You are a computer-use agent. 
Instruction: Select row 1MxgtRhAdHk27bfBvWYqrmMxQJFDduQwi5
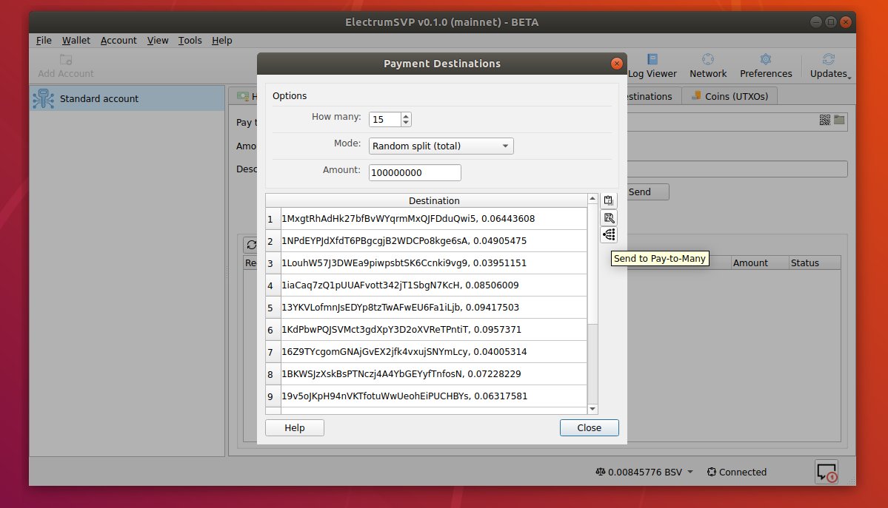(x=434, y=218)
